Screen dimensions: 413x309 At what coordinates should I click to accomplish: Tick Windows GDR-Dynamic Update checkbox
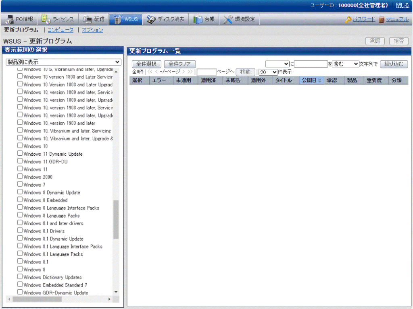20,292
